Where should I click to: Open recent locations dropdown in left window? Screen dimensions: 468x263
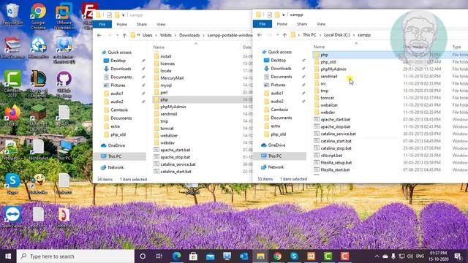pos(117,35)
